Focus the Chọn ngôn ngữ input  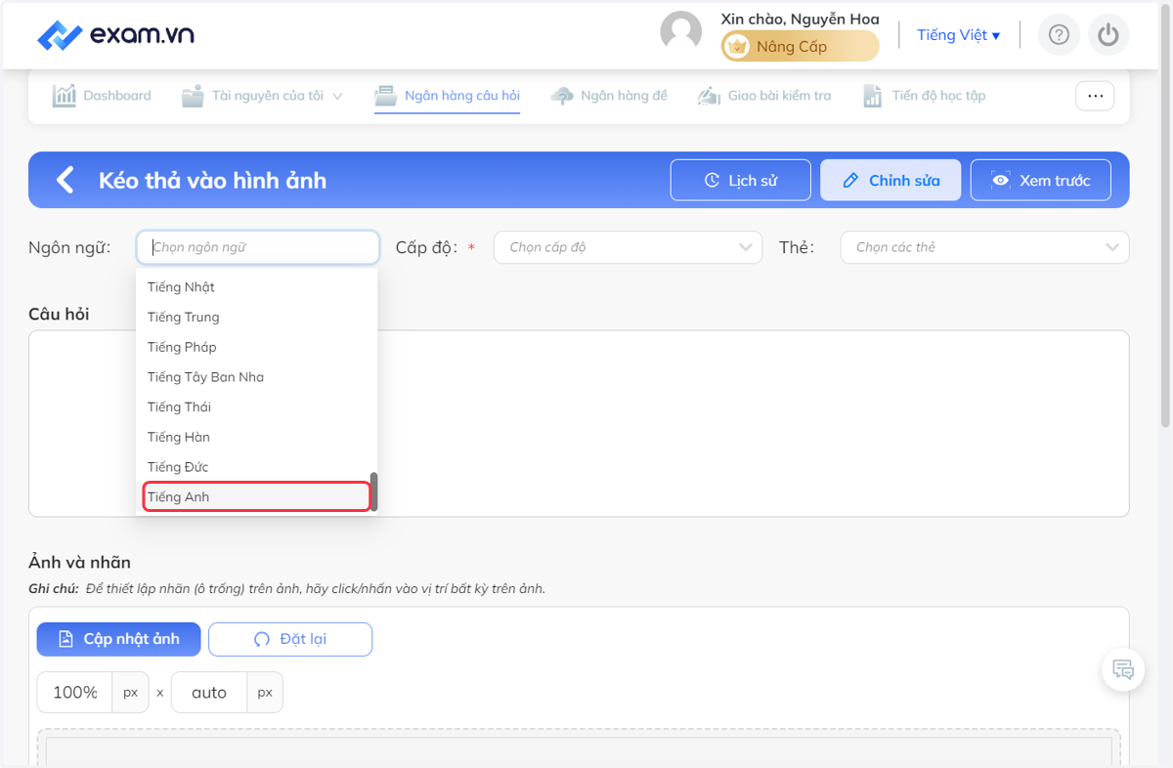[258, 247]
